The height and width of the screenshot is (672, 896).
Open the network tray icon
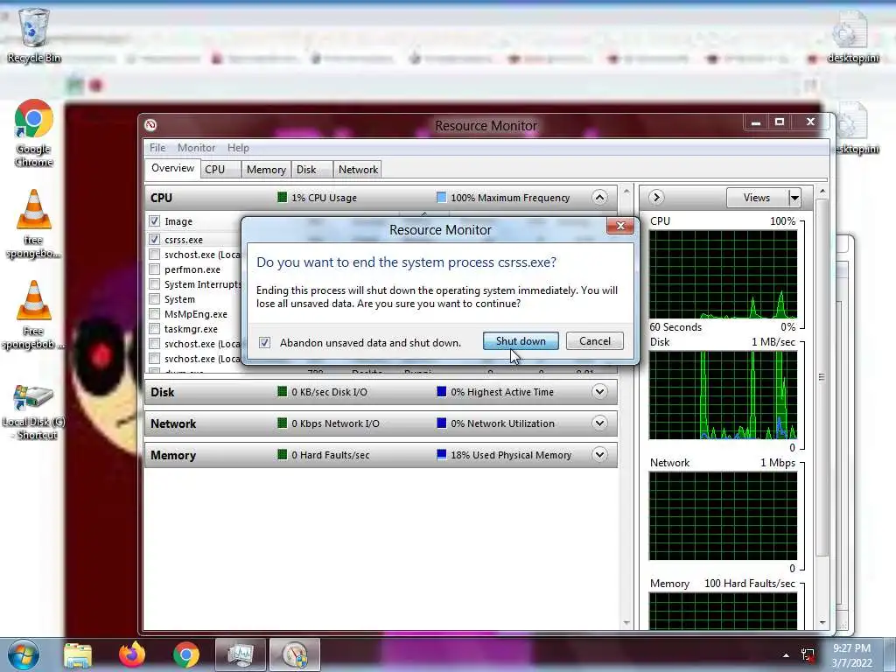point(808,655)
